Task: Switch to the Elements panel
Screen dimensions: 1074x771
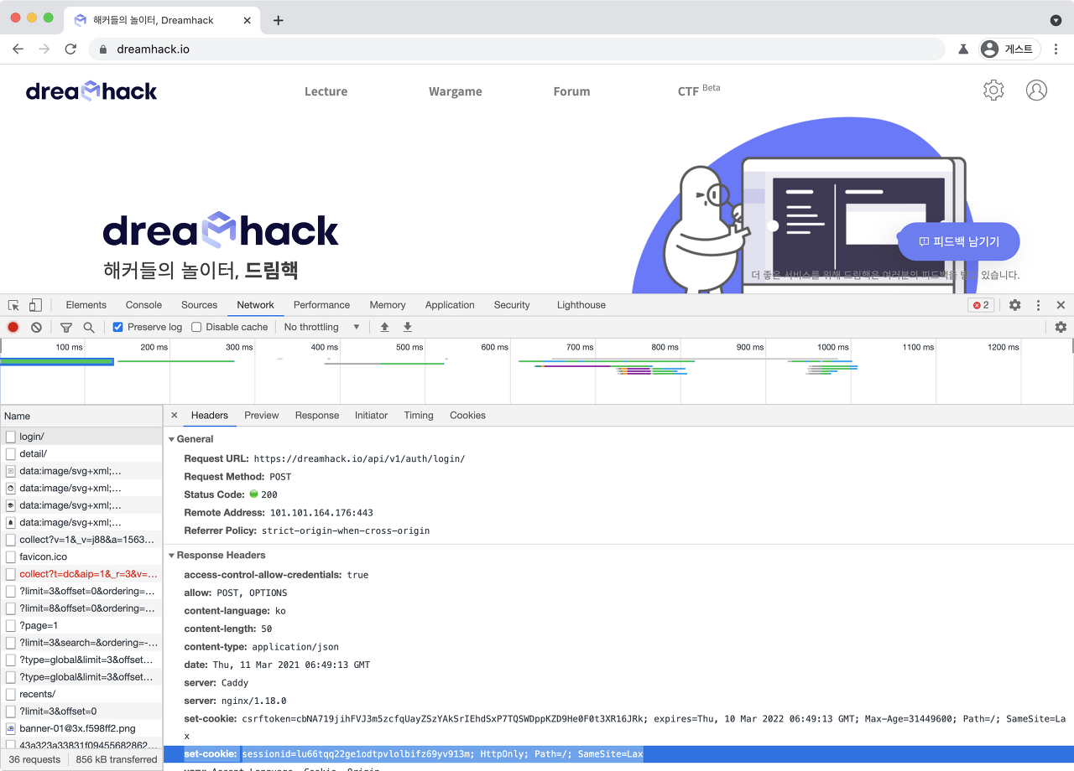Action: 86,305
